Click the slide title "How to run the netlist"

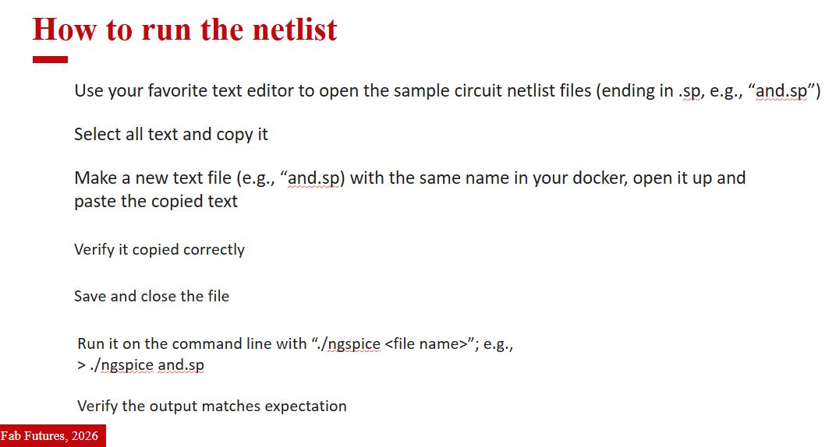coord(185,30)
